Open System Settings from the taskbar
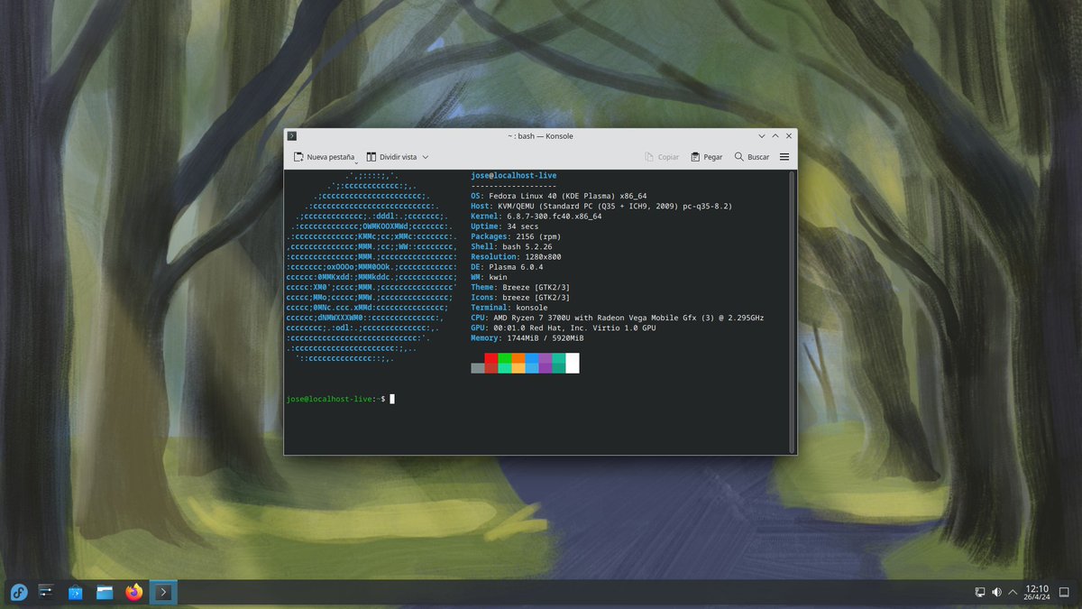Screen dimensions: 1082x609 pos(45,593)
